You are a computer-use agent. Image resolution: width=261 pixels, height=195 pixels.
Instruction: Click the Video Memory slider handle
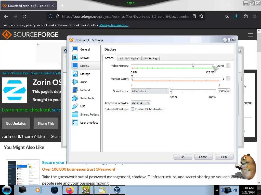pyautogui.click(x=193, y=65)
